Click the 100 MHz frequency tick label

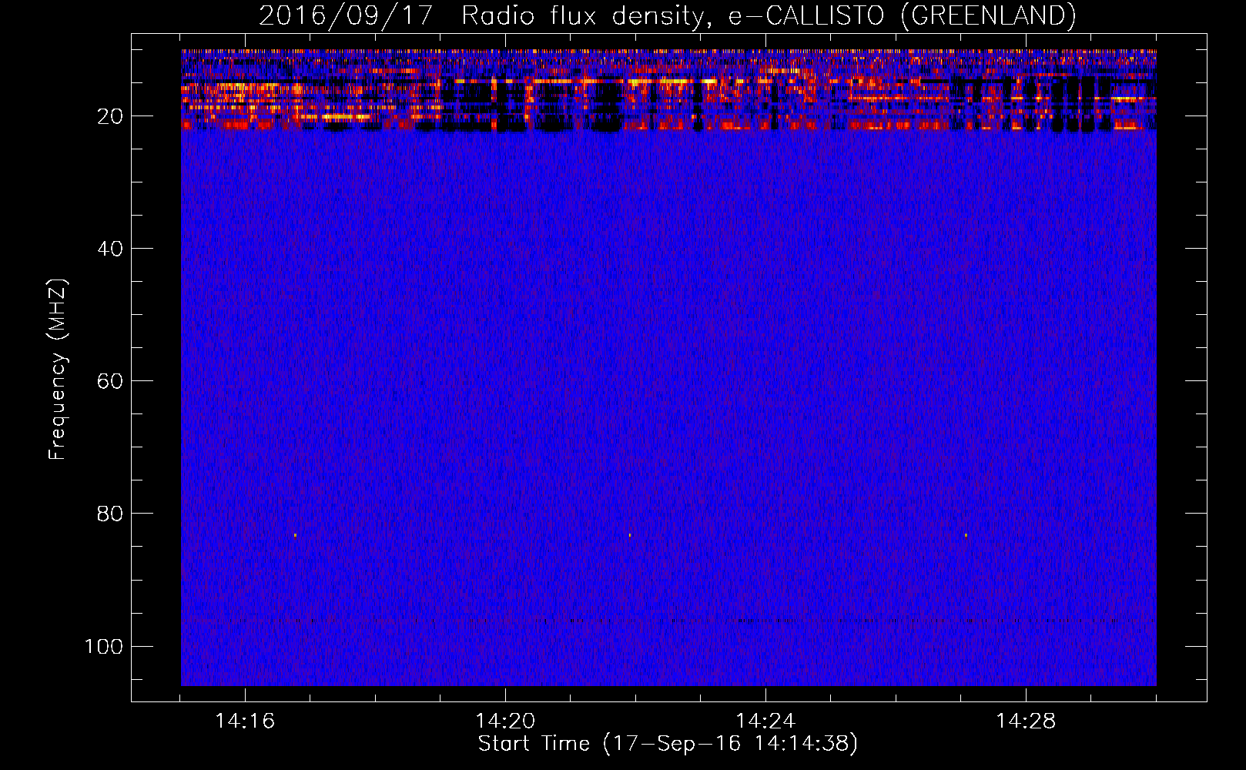104,646
